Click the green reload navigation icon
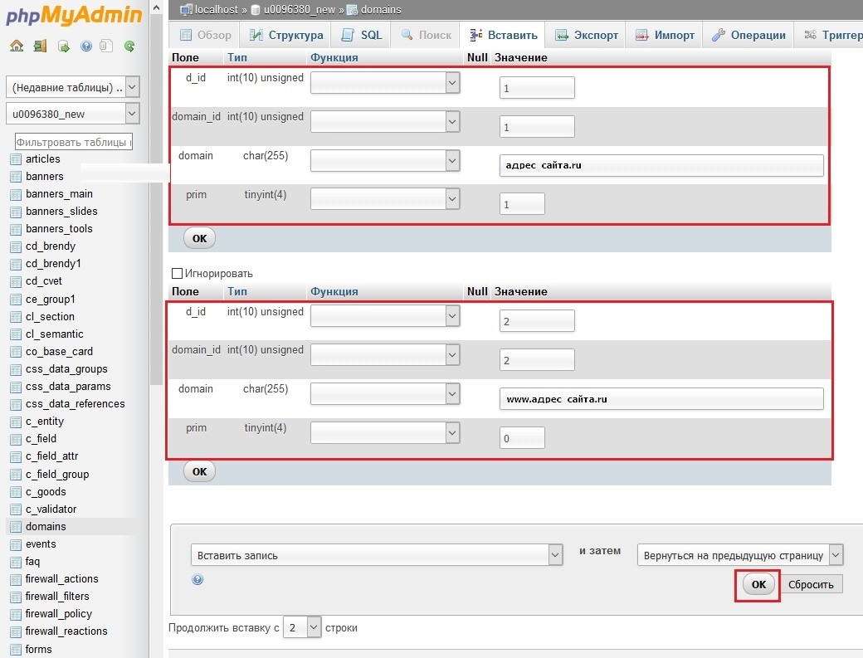 (x=129, y=46)
